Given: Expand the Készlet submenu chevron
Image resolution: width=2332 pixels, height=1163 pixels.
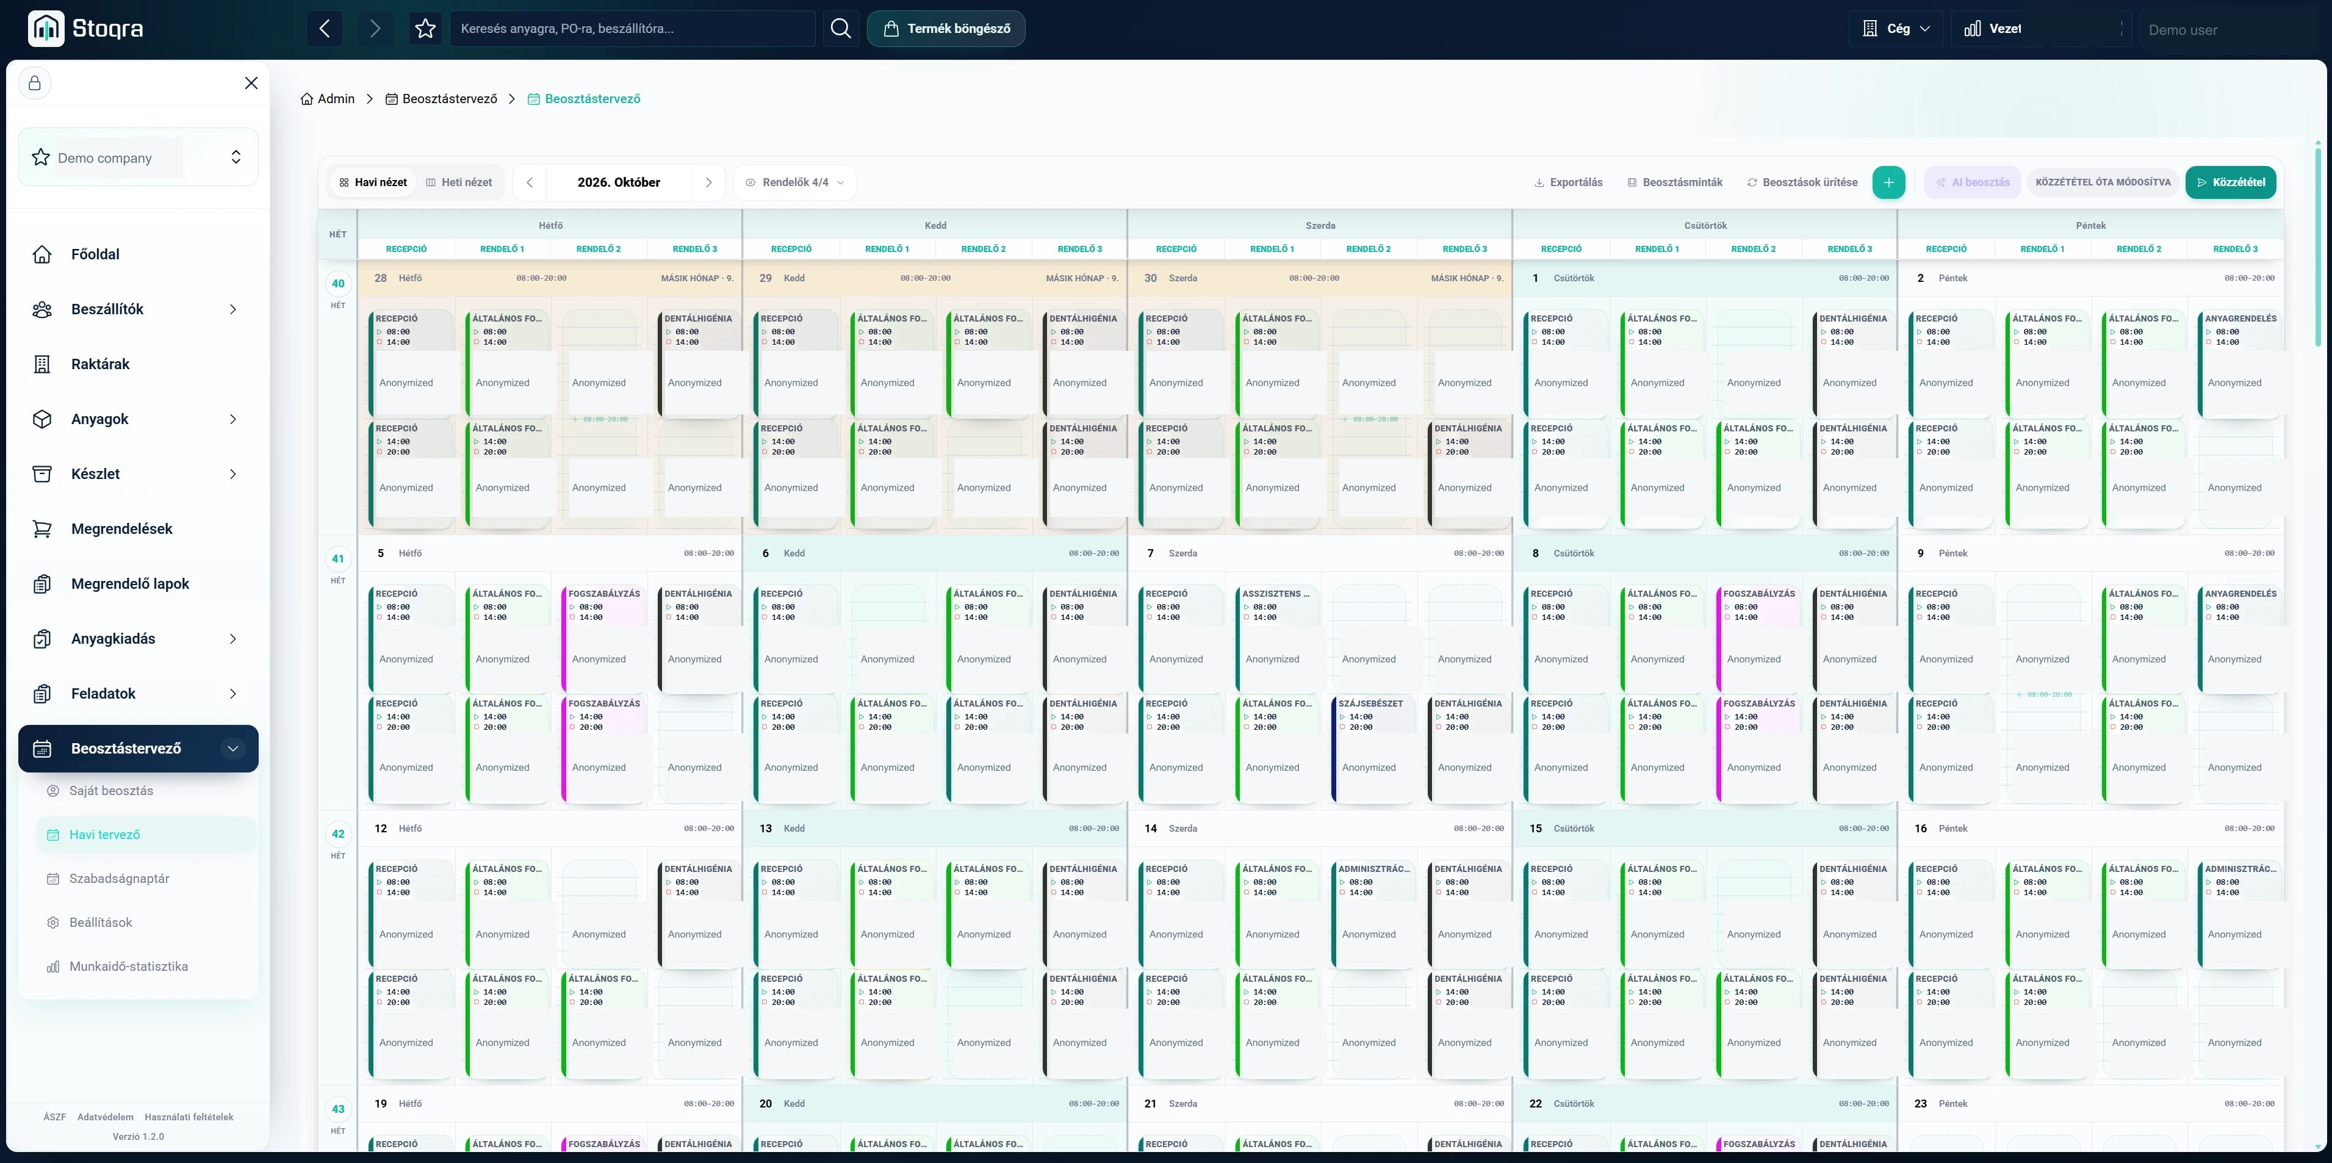Looking at the screenshot, I should pyautogui.click(x=232, y=474).
